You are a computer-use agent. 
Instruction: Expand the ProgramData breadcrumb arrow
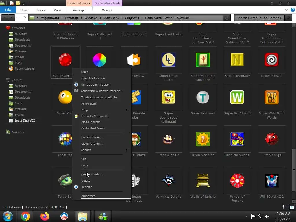click(62, 18)
